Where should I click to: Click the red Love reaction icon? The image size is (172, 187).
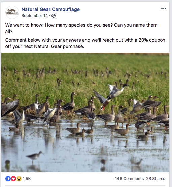(x=13, y=179)
